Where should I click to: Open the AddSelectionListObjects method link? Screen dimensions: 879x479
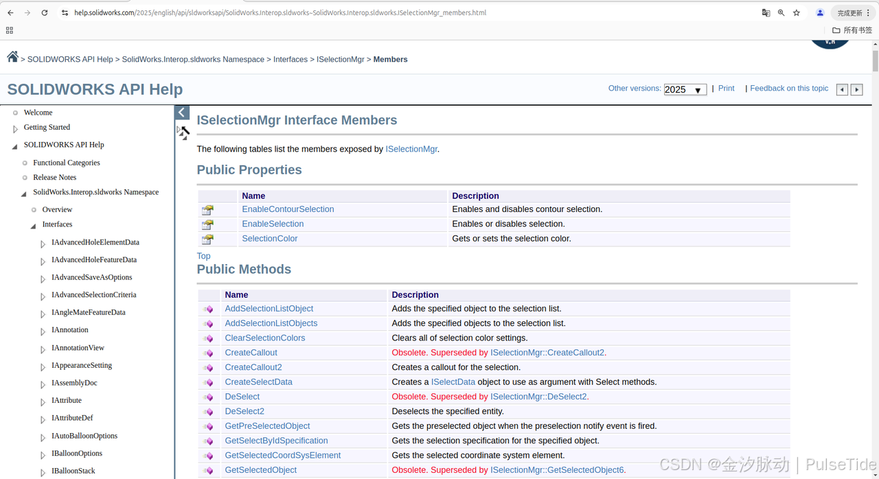(271, 323)
